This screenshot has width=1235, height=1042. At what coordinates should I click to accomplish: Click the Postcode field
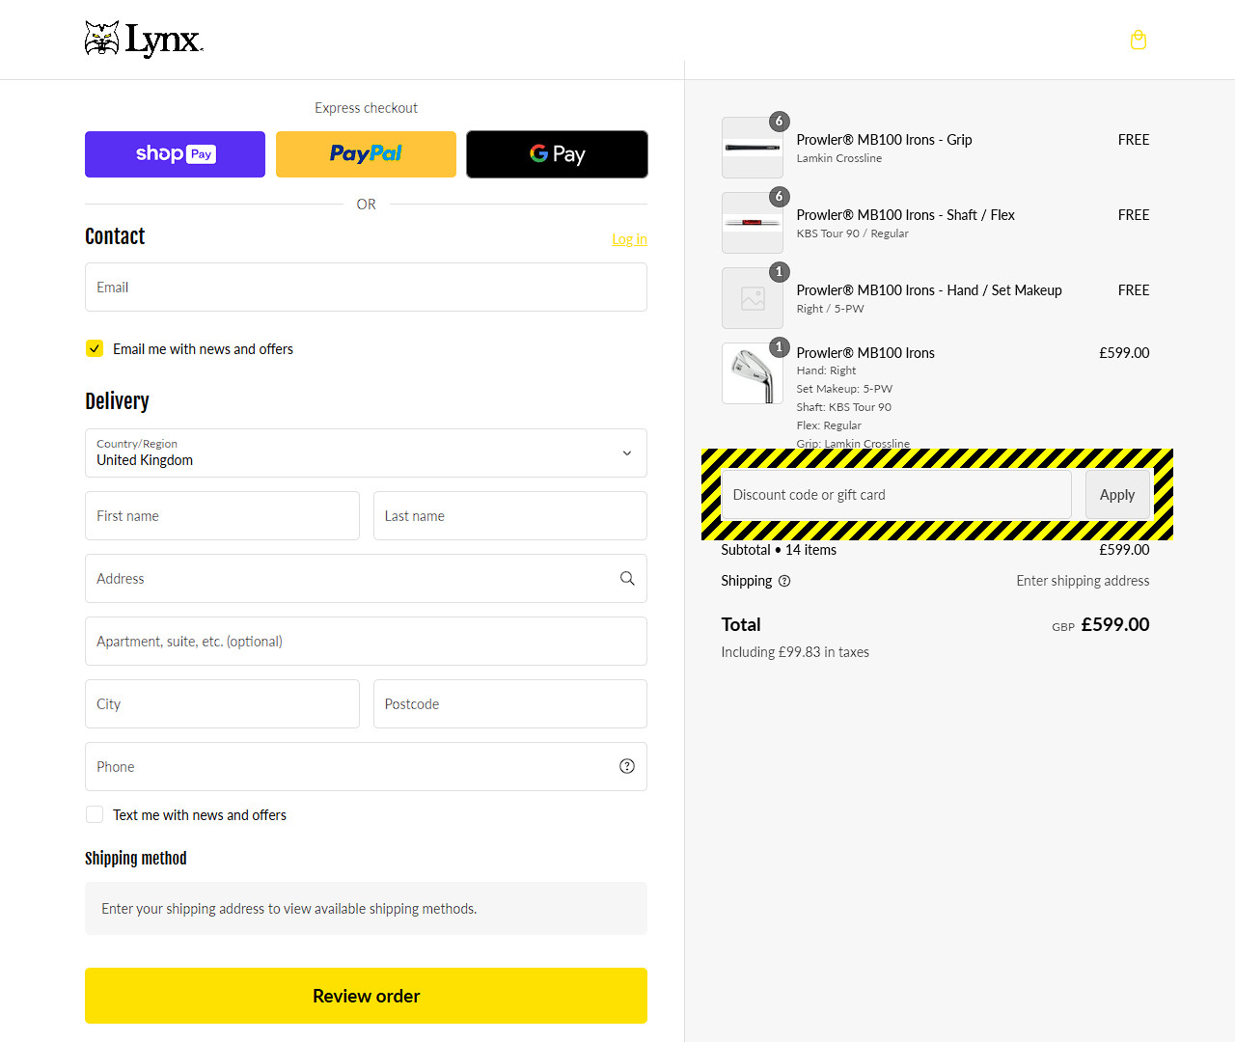coord(510,704)
